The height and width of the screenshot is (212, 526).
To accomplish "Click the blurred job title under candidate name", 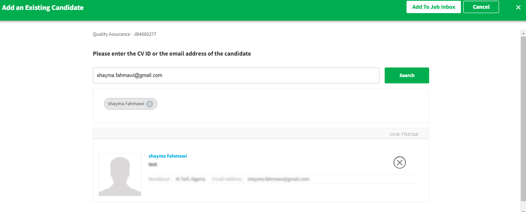I will 153,164.
